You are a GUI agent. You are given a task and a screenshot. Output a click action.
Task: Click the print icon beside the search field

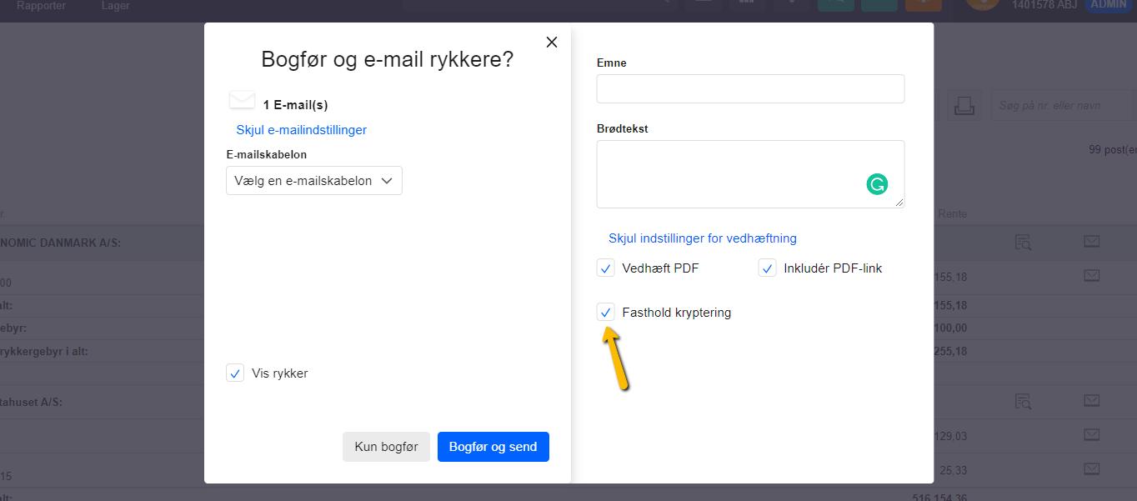tap(964, 105)
